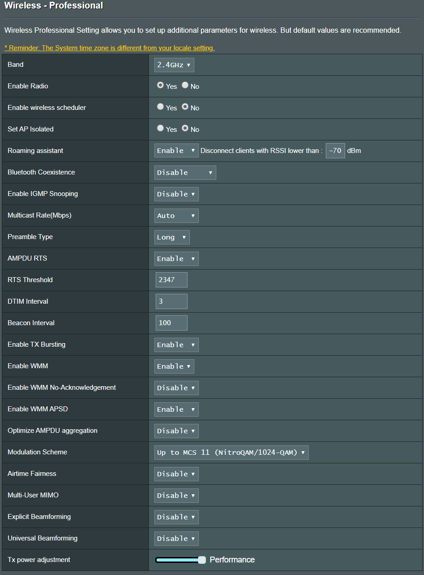Open the Multicast Rate dropdown
The image size is (424, 575).
176,216
